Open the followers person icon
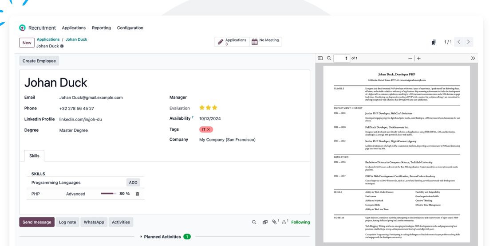497x246 pixels. (x=284, y=222)
